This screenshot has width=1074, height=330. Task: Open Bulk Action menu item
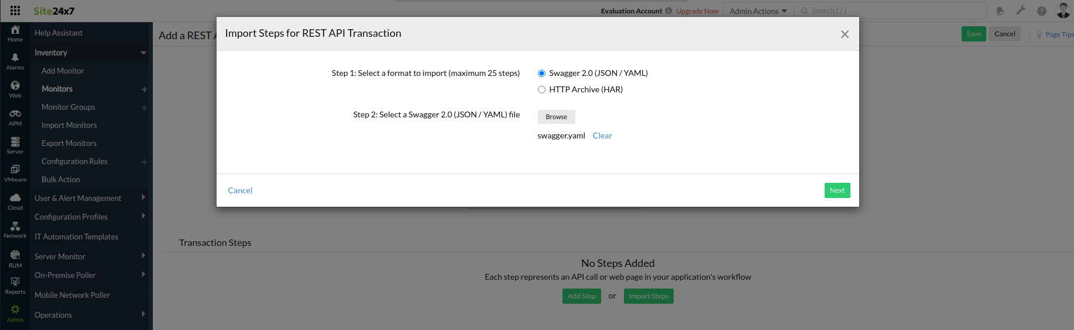click(x=61, y=180)
